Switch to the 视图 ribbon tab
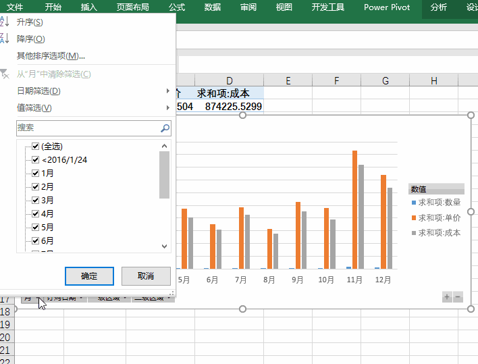Viewport: 478px width, 364px height. pos(284,7)
